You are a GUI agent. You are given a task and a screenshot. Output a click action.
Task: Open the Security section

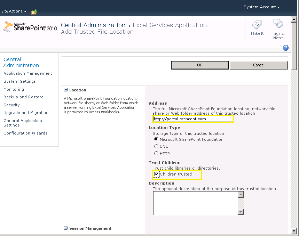coord(11,105)
